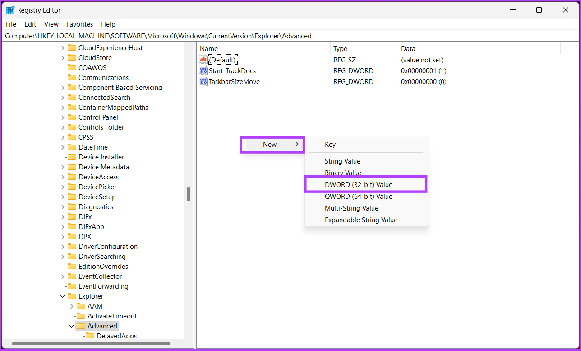The width and height of the screenshot is (581, 351).
Task: Choose DWORD (32-bit) Value from submenu
Action: tap(366, 184)
